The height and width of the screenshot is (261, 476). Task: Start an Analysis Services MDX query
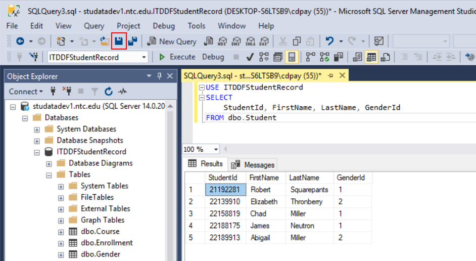222,41
